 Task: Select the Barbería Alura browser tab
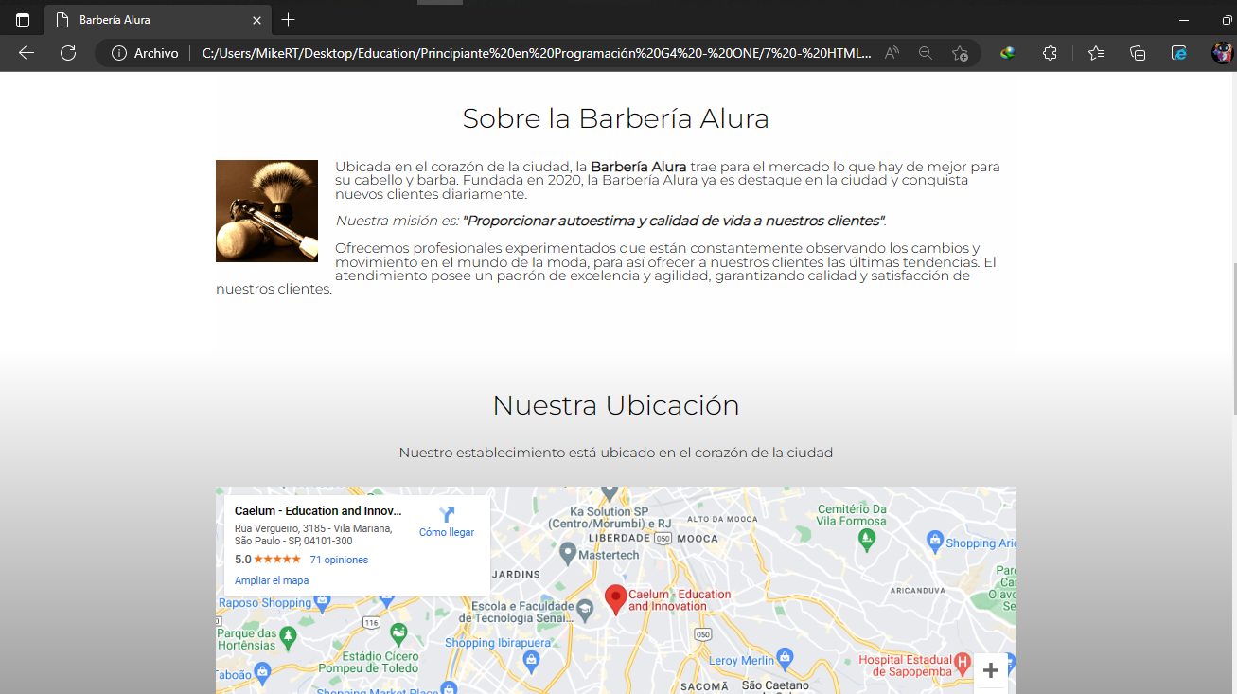tap(158, 20)
